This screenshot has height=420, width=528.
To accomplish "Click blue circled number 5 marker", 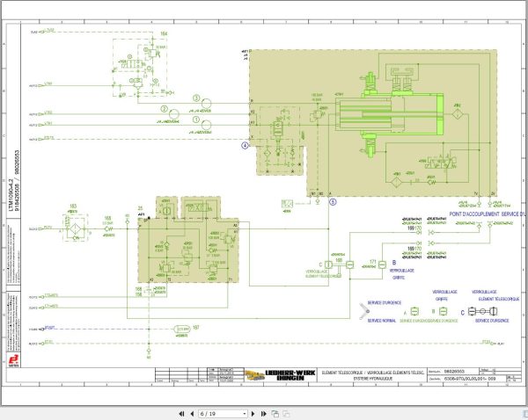I will pos(333,202).
